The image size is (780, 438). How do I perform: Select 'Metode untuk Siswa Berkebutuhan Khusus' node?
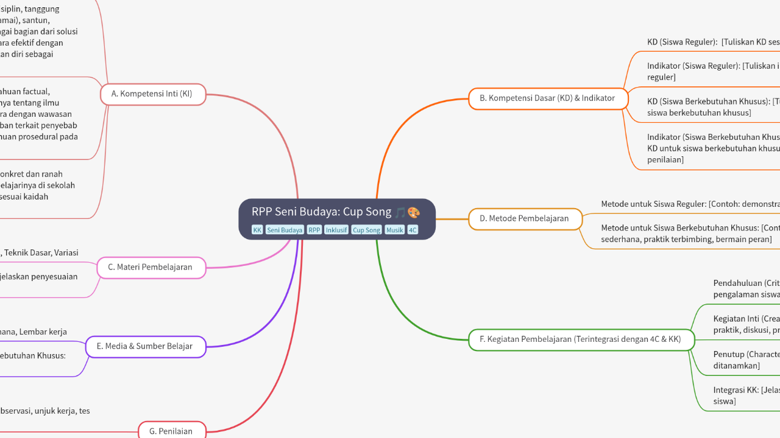pyautogui.click(x=690, y=234)
